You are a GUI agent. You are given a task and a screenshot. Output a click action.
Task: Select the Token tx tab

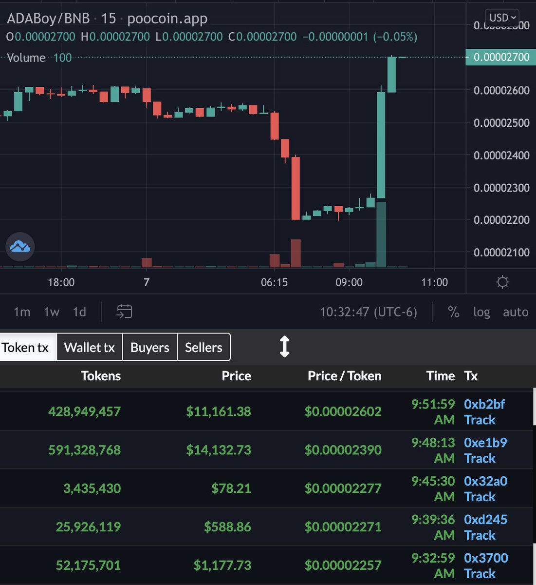(x=26, y=347)
